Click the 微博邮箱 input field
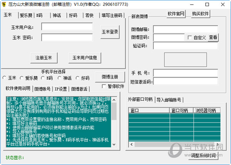The width and height of the screenshot is (231, 165). [186, 29]
